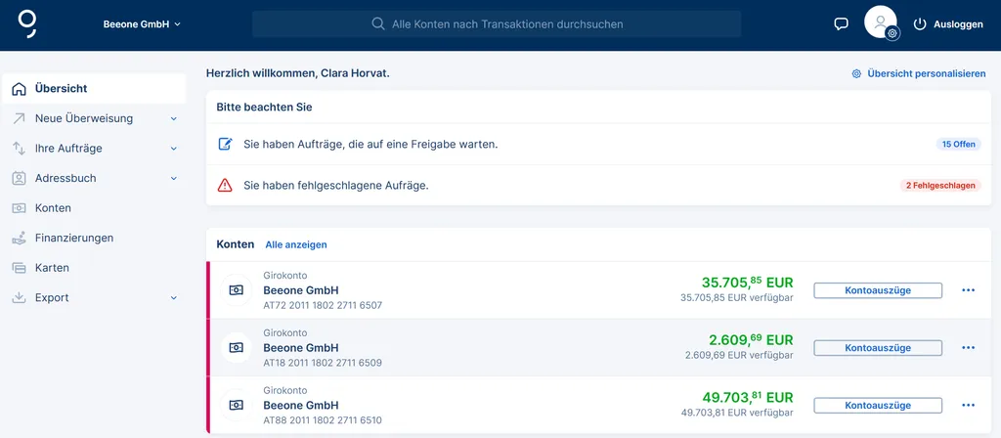Screen dimensions: 1001x438
Task: Click the red warning triangle icon
Action: (226, 186)
